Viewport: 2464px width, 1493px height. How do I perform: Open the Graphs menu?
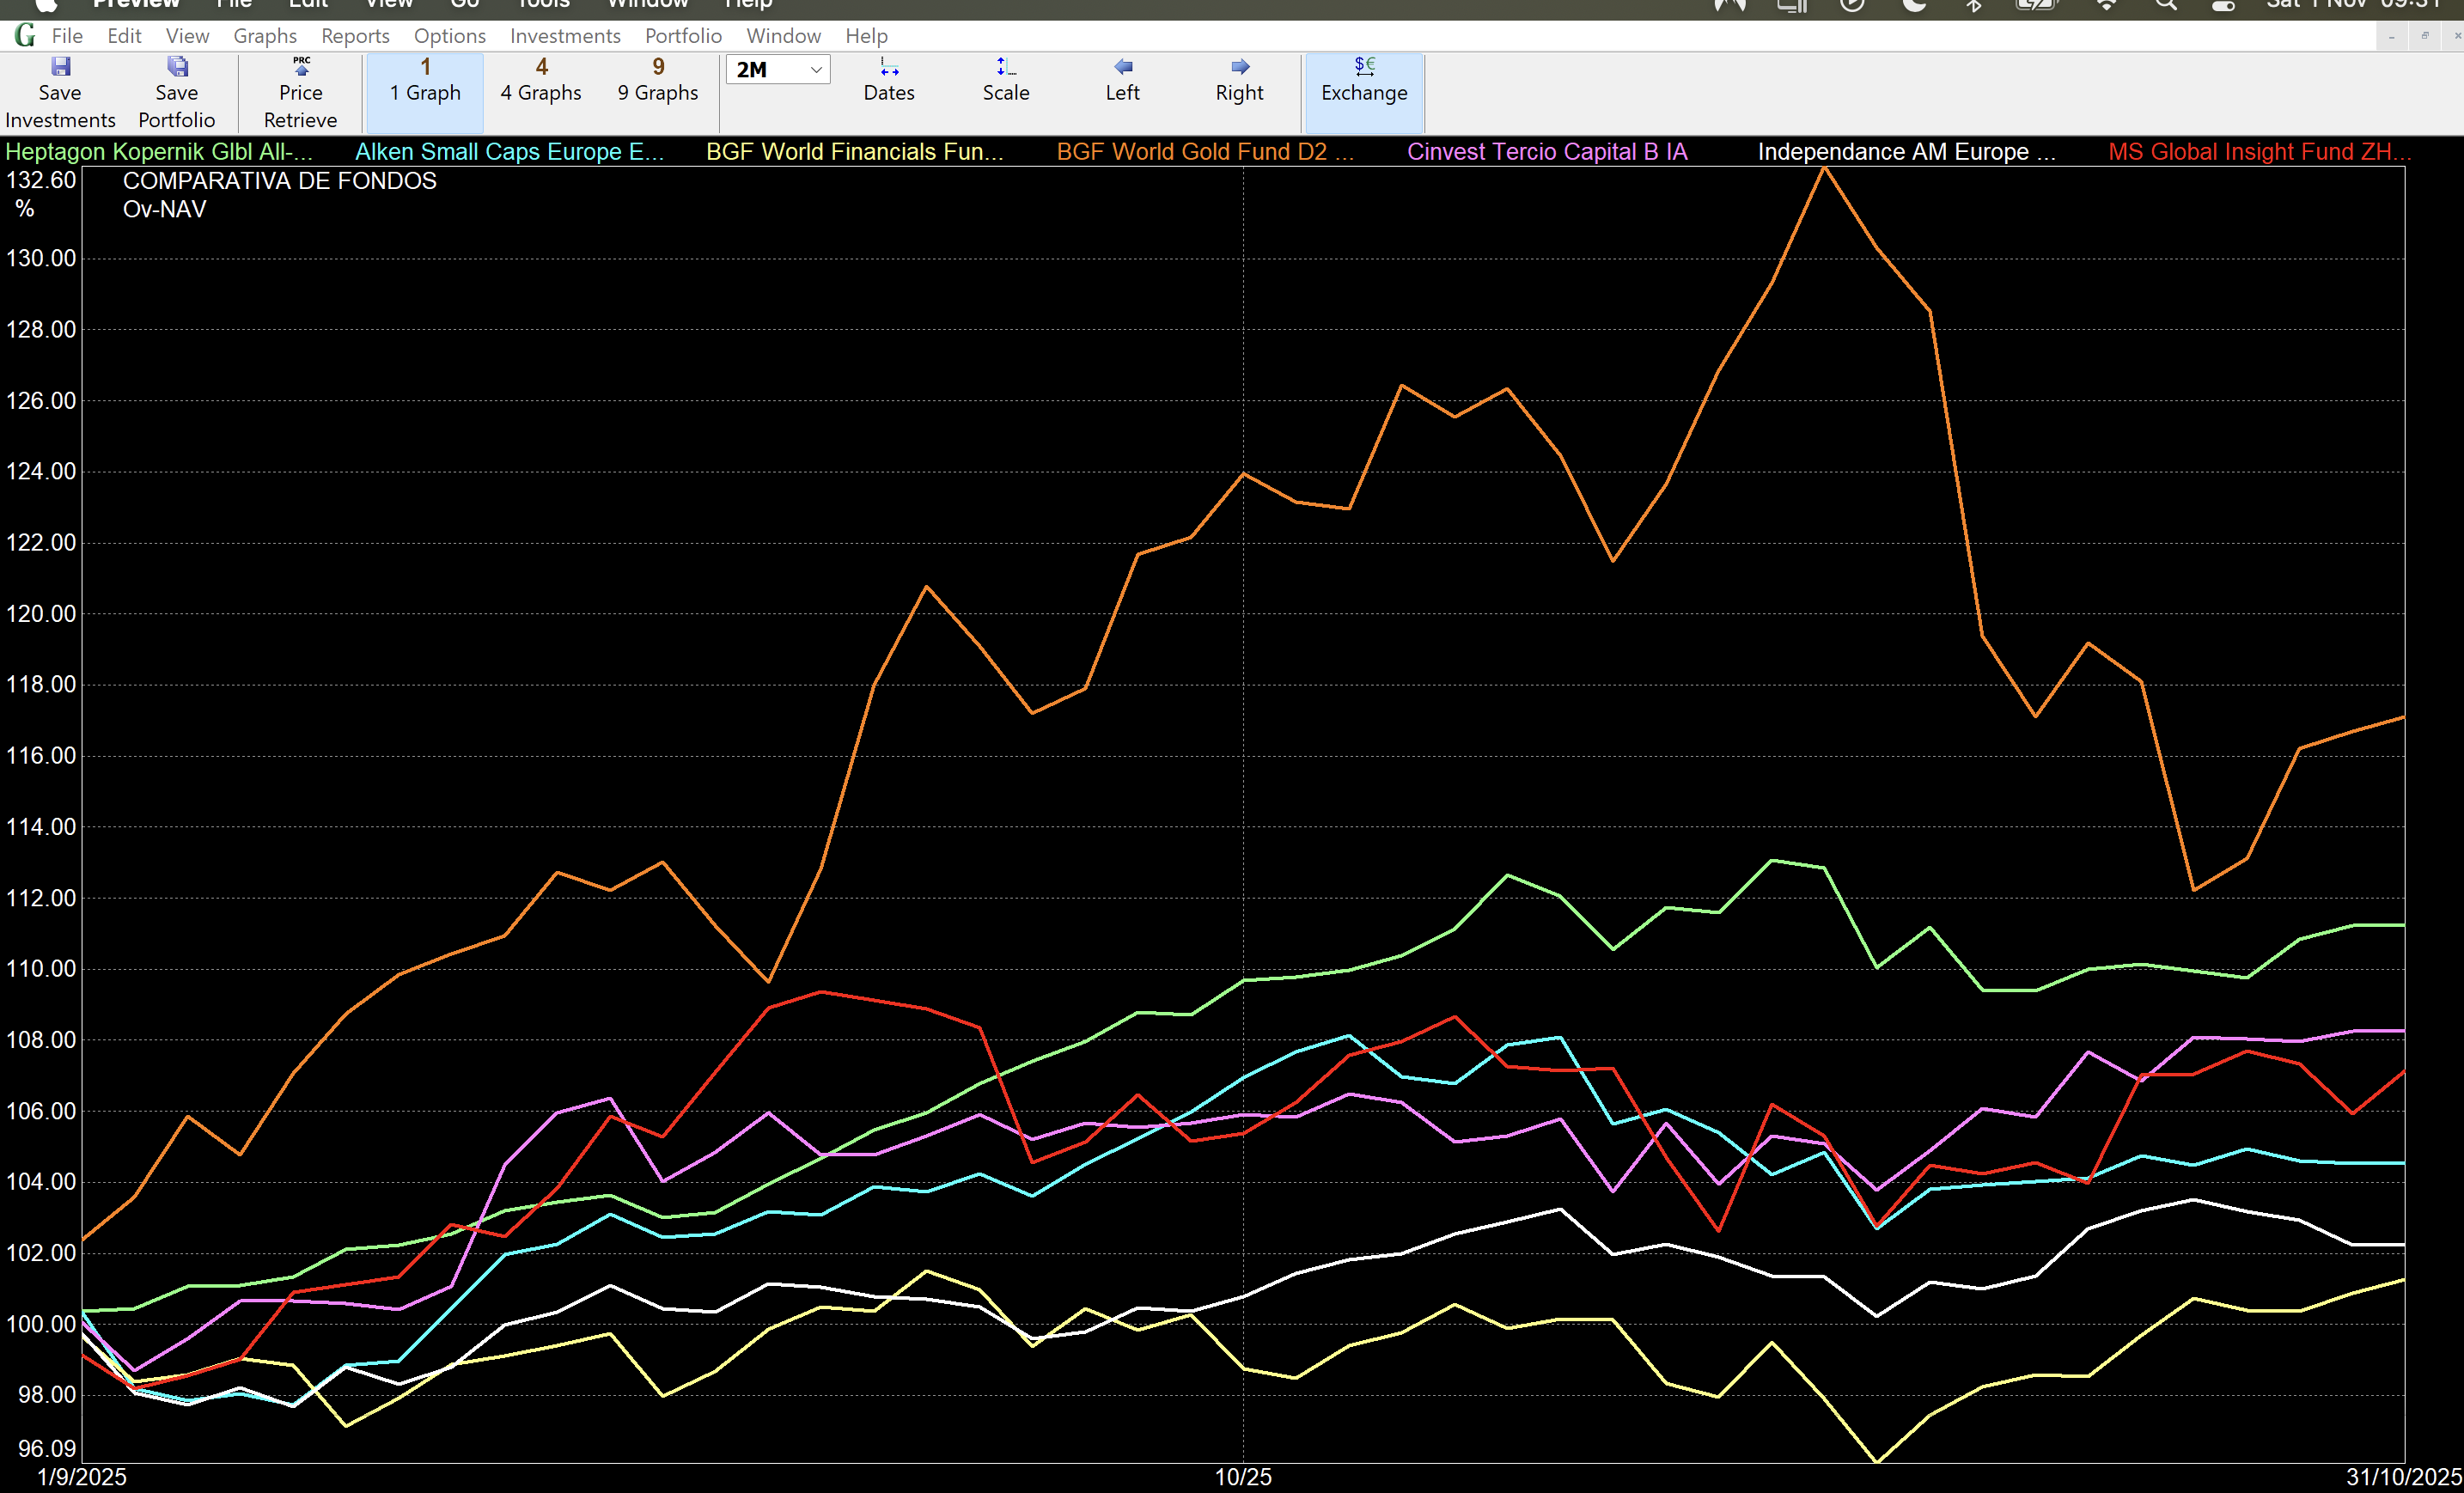pos(265,36)
